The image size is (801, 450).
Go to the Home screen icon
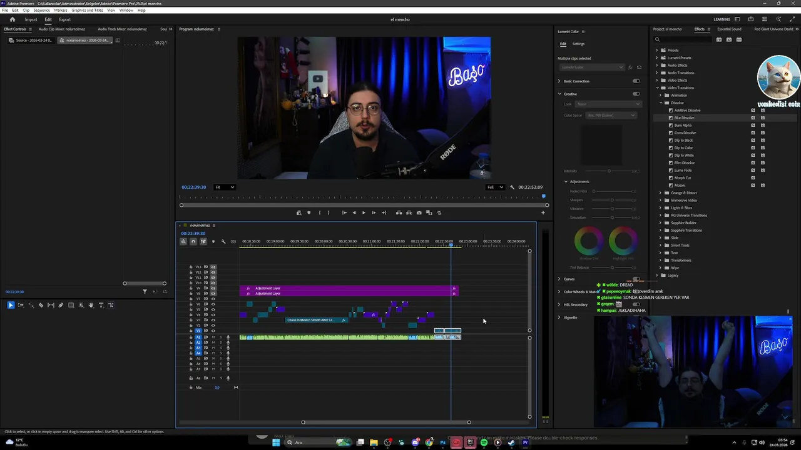point(13,19)
